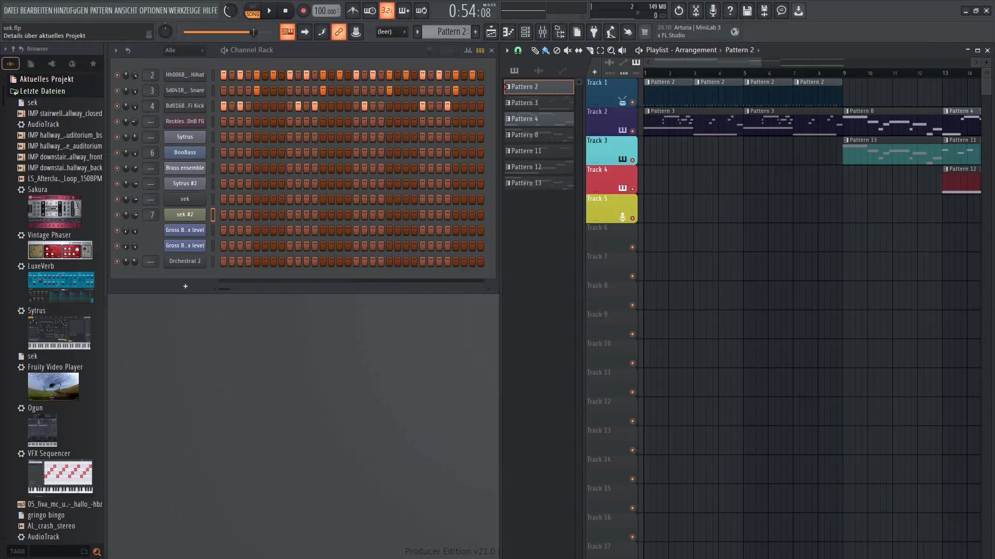Open the PATTERN menu
995x559 pixels.
pyautogui.click(x=101, y=10)
